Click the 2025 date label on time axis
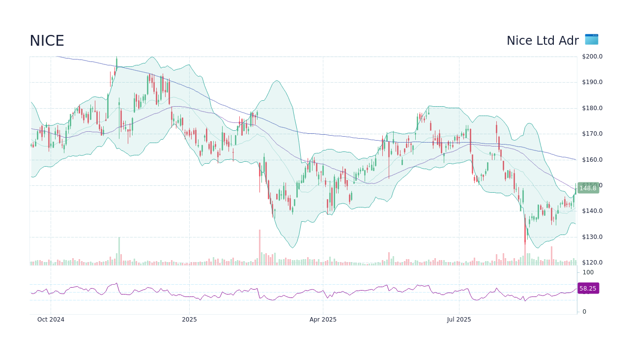Image resolution: width=629 pixels, height=354 pixels. [x=189, y=320]
